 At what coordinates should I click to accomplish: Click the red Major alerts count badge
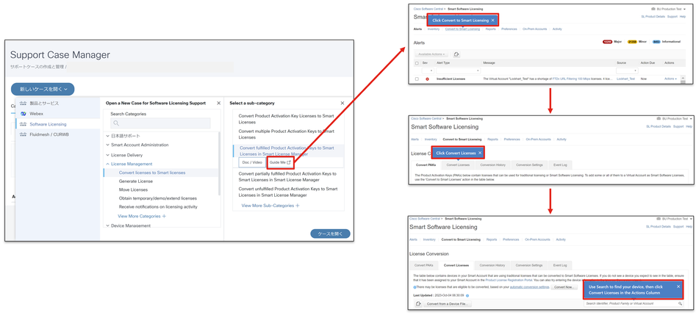tap(607, 42)
